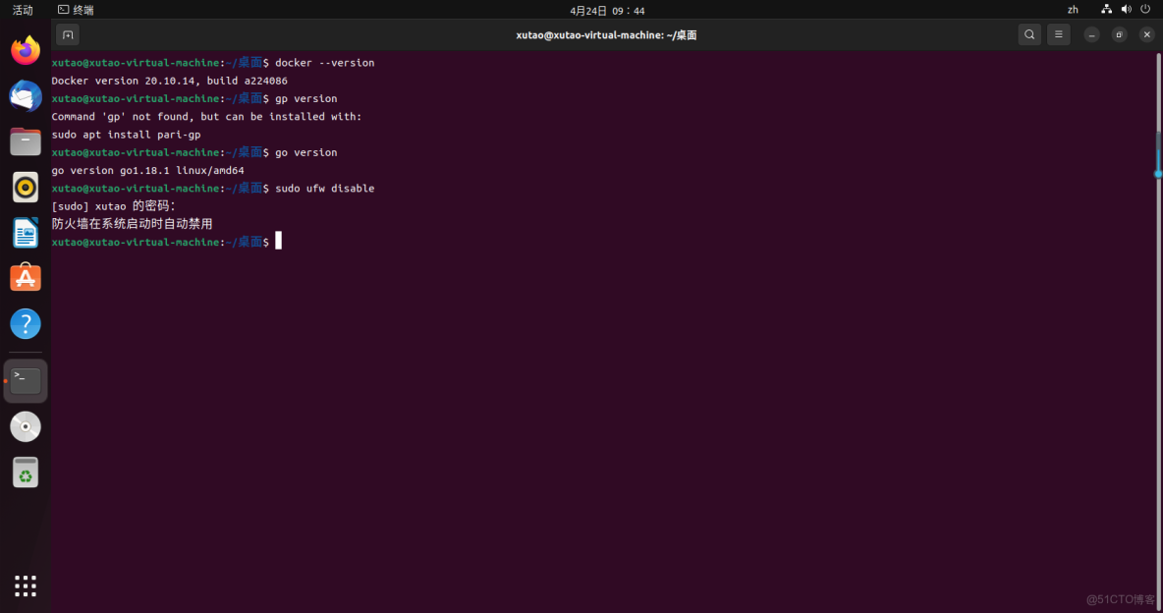Viewport: 1163px width, 613px height.
Task: Open Ubuntu Software store icon
Action: (x=26, y=278)
